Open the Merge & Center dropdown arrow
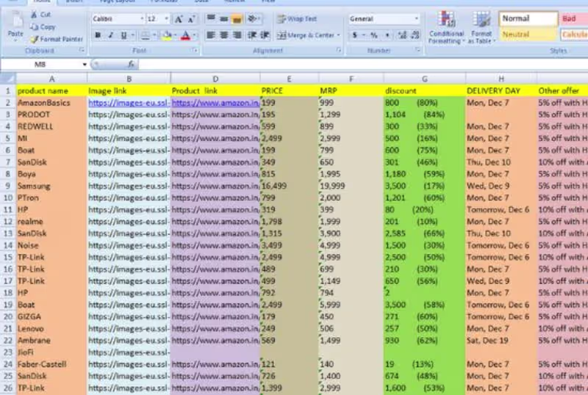588x395 pixels. point(338,35)
